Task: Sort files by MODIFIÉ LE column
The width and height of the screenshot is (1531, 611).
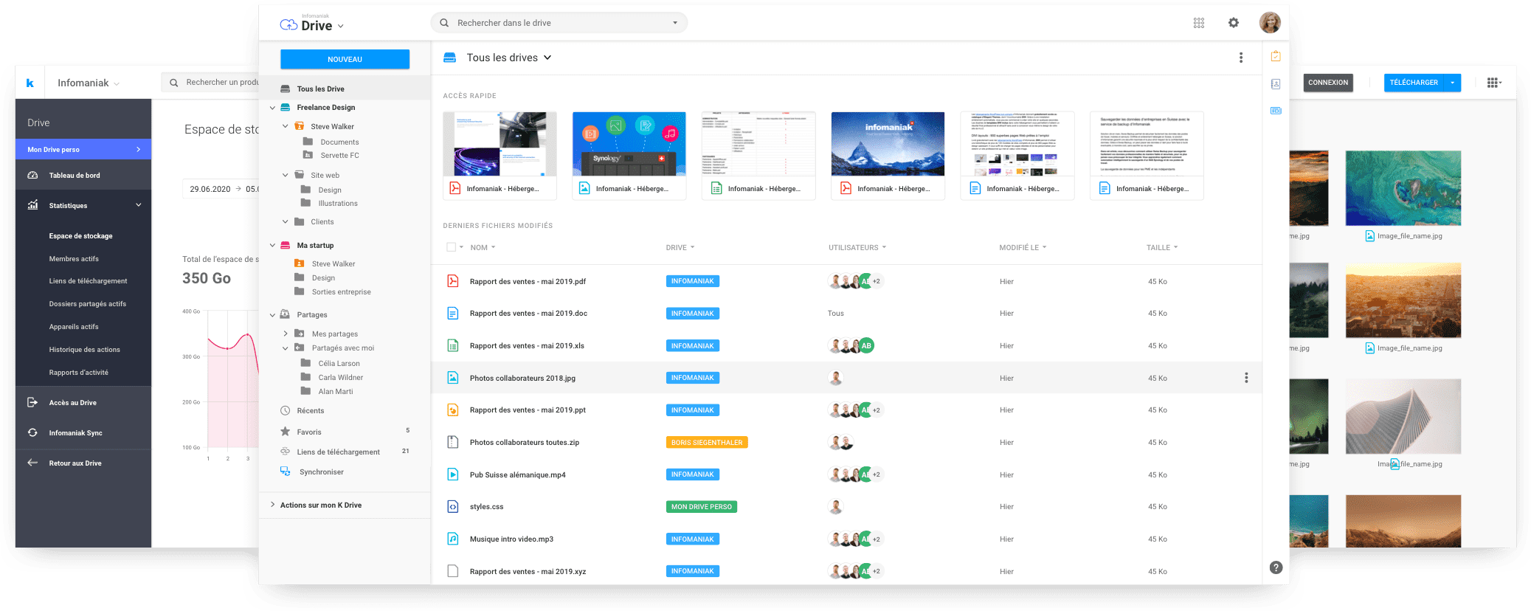Action: click(1022, 247)
